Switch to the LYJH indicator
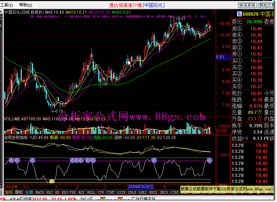 pyautogui.click(x=121, y=192)
